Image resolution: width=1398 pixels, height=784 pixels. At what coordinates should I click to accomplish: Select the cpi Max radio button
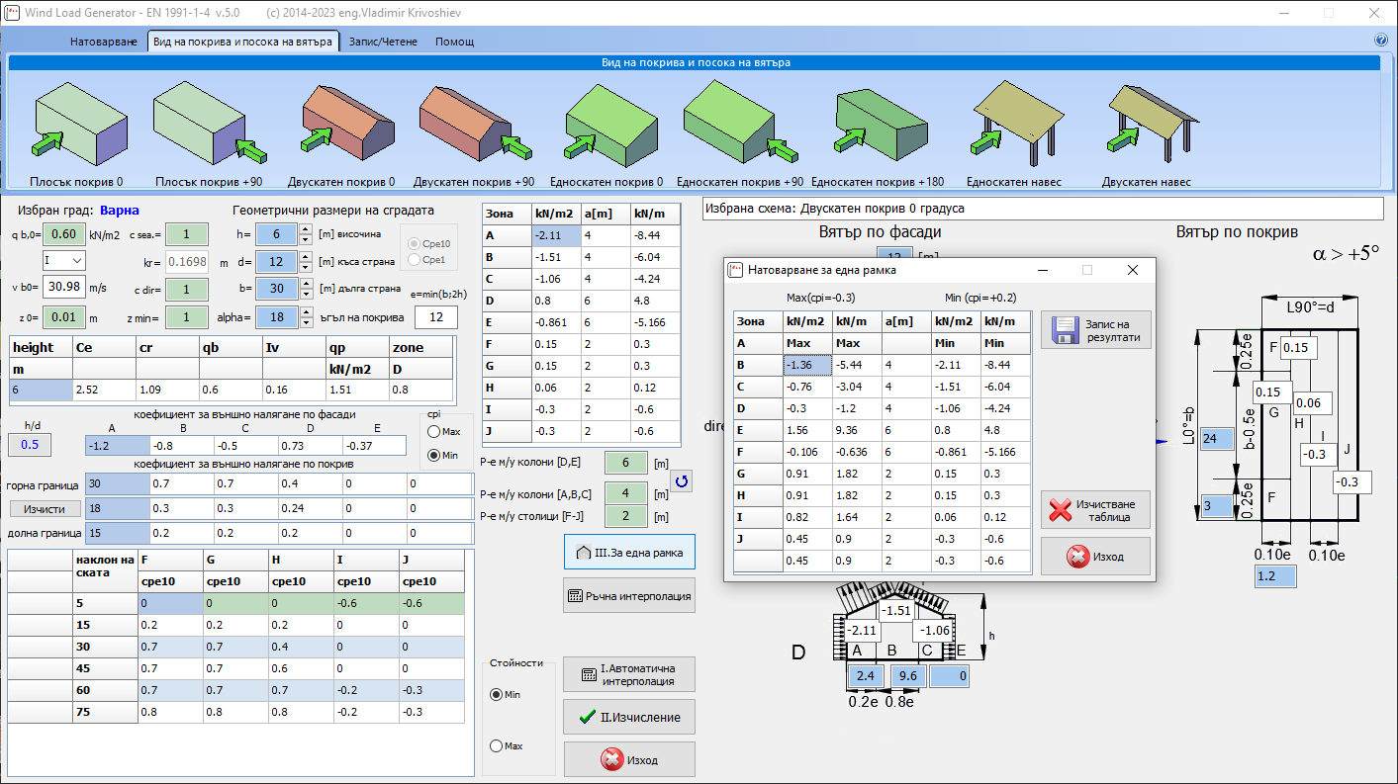tap(434, 432)
